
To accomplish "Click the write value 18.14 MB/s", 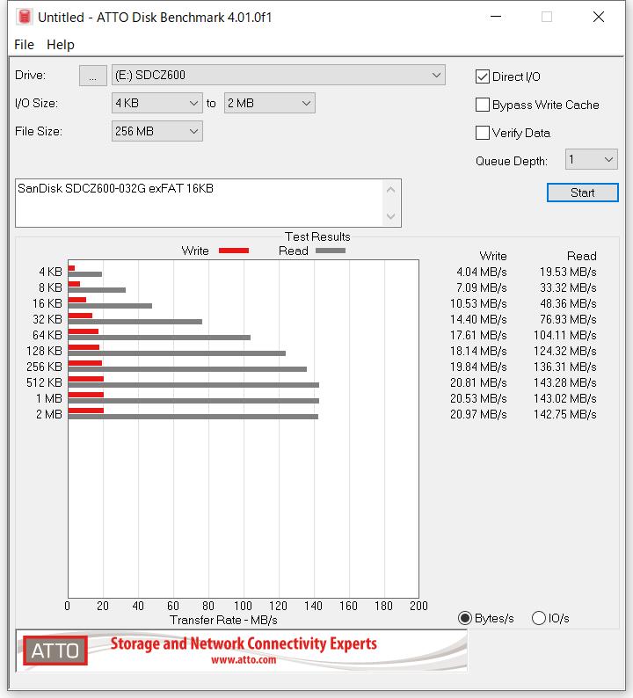I will pyautogui.click(x=478, y=352).
